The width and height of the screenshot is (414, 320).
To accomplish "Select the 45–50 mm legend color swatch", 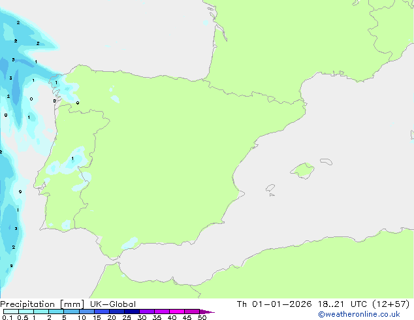I will click(x=192, y=312).
